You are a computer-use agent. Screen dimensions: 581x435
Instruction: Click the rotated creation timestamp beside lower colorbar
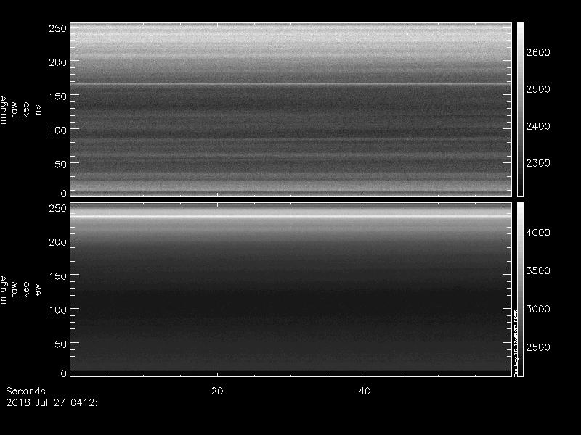tap(516, 343)
